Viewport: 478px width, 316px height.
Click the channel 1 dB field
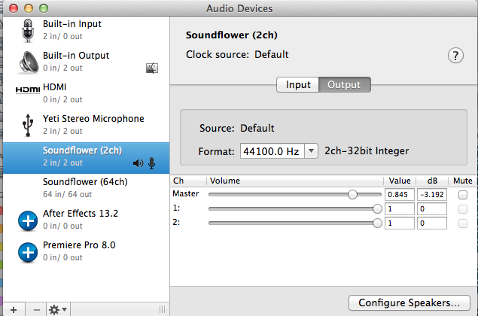click(432, 208)
